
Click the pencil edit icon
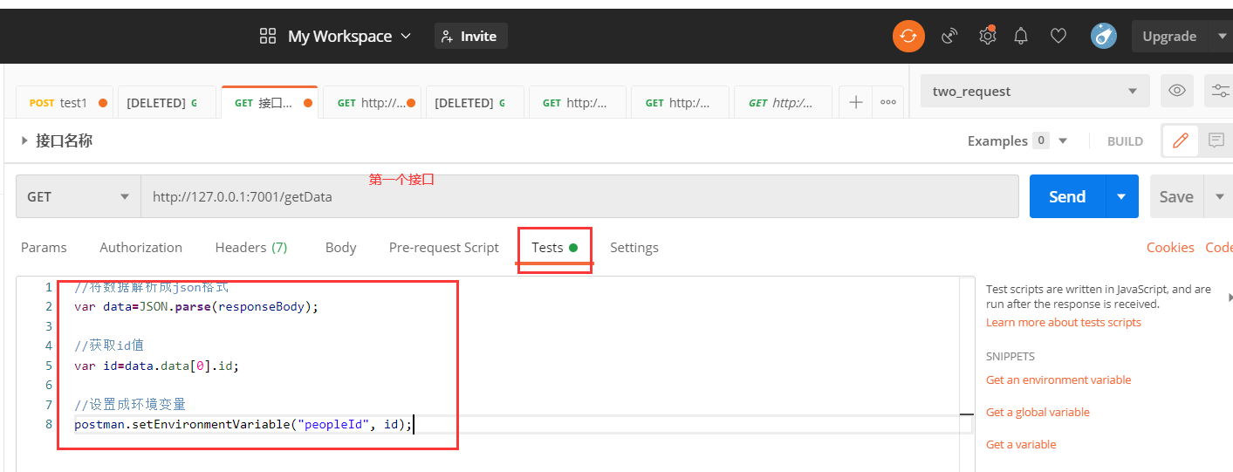[x=1181, y=140]
